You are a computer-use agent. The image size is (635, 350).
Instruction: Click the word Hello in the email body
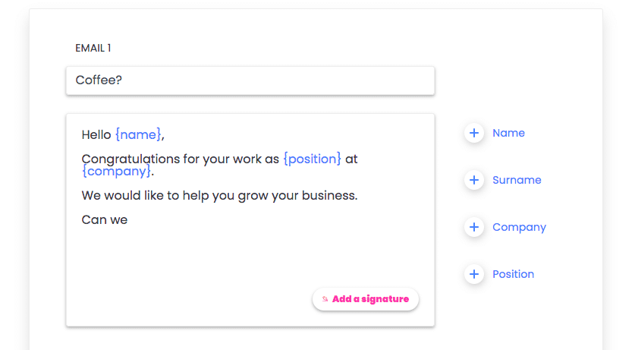pyautogui.click(x=96, y=134)
